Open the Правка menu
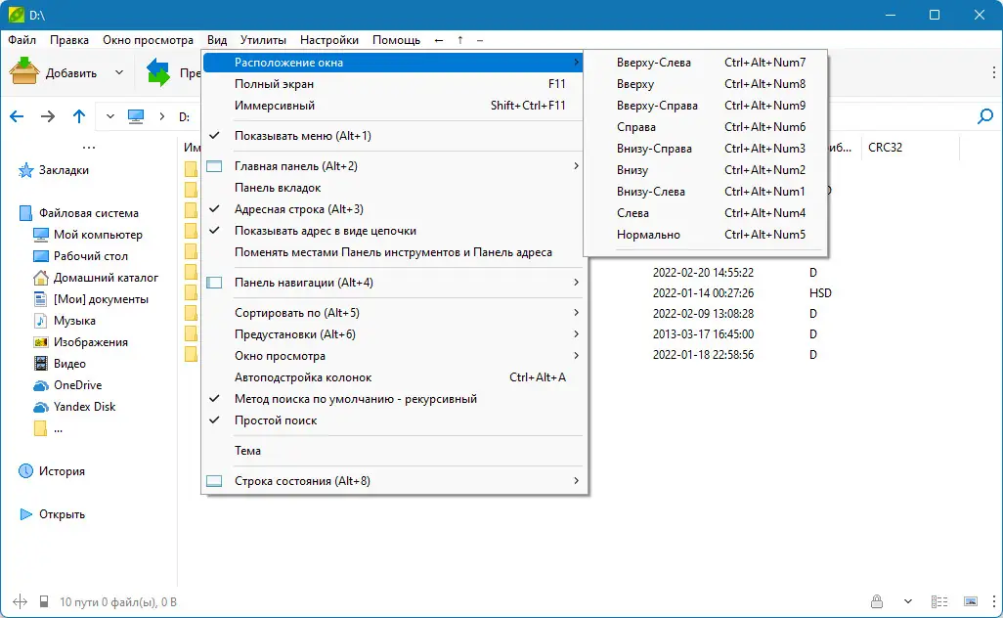Viewport: 1003px width, 618px height. (x=69, y=40)
